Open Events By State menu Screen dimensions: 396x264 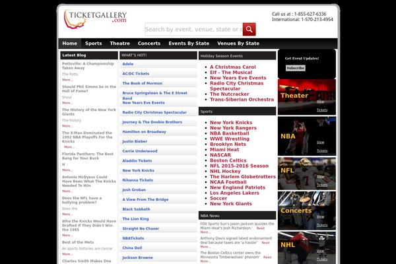click(189, 44)
